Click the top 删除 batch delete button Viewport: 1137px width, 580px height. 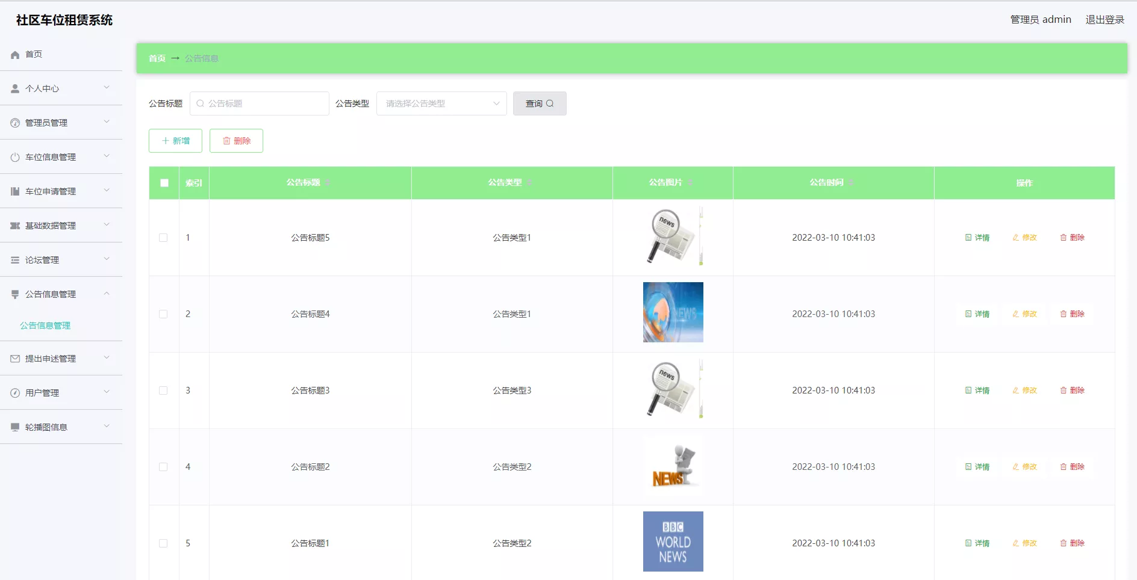(236, 141)
